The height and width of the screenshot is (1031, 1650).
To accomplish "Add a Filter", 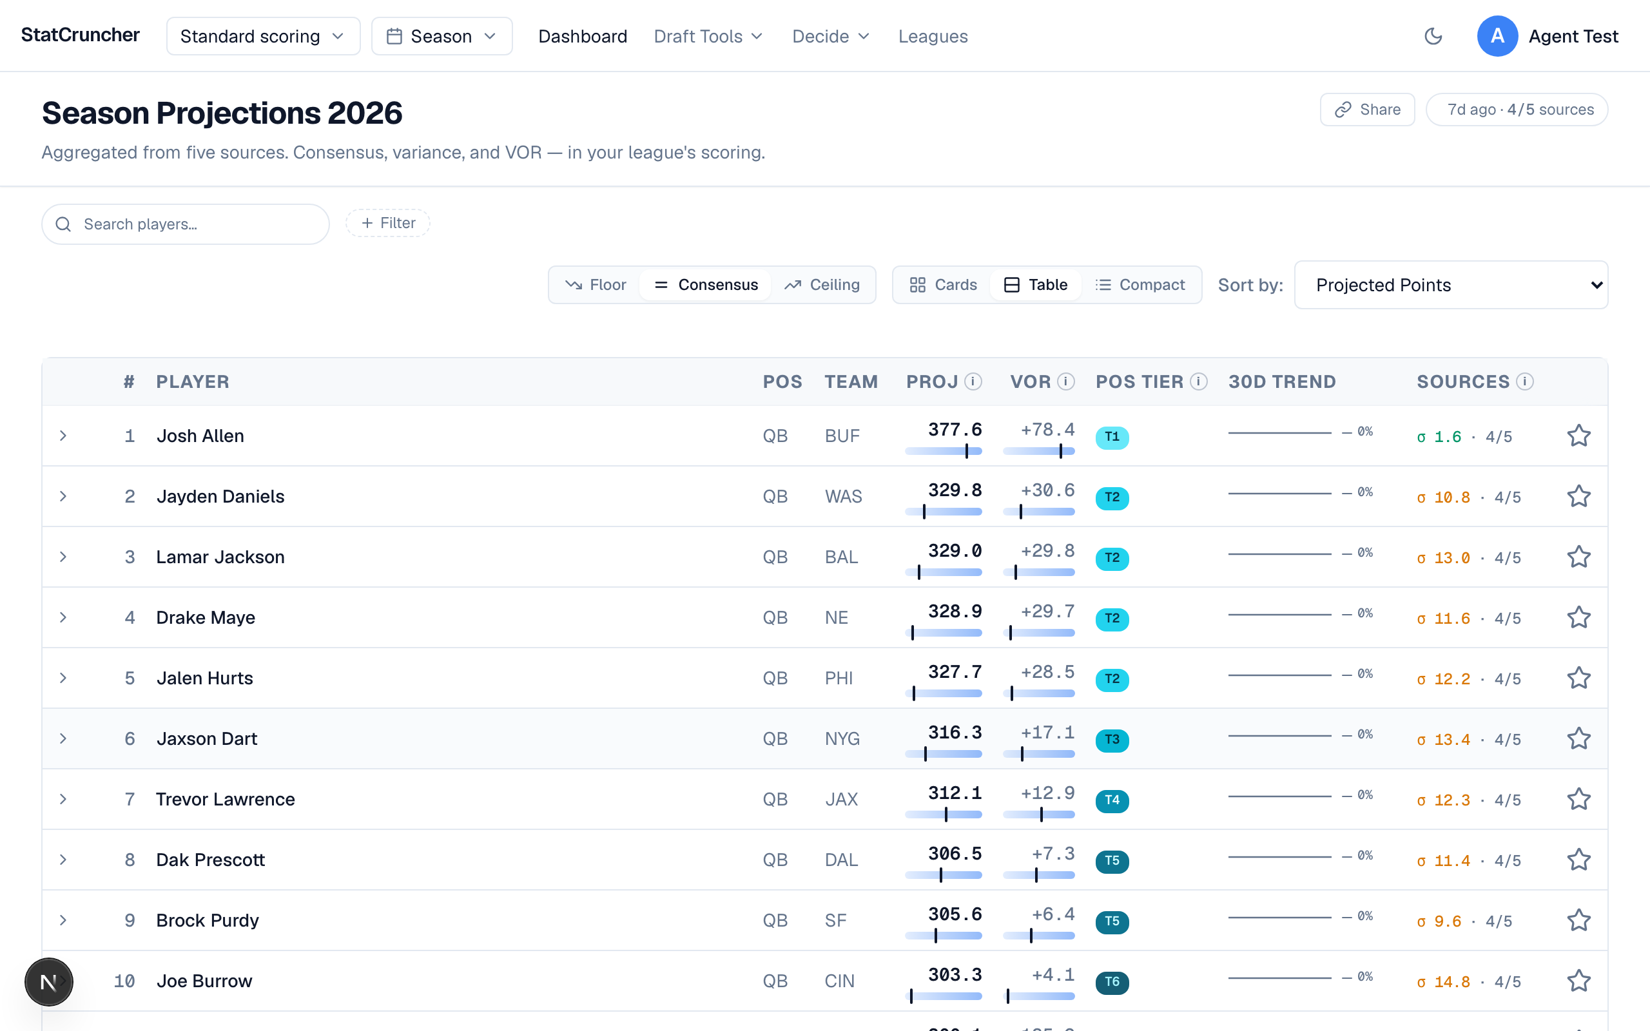I will [x=388, y=223].
